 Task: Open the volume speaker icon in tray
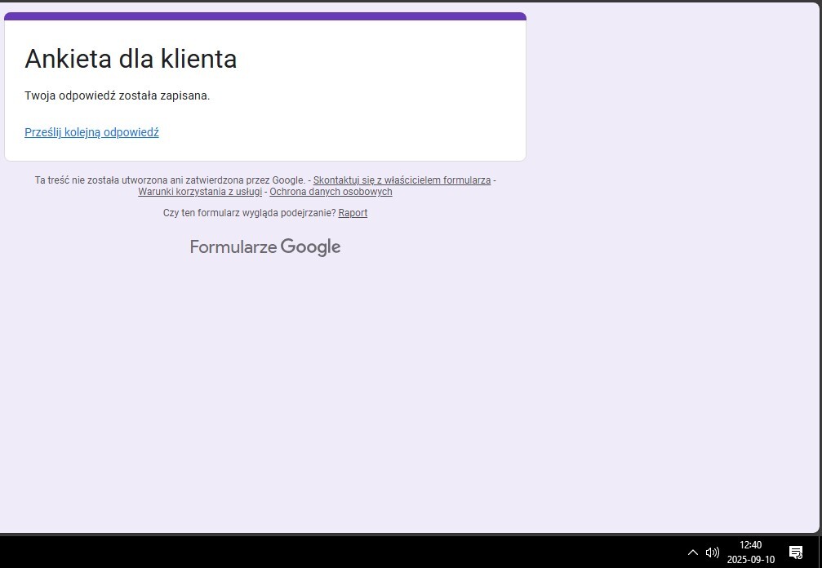713,552
